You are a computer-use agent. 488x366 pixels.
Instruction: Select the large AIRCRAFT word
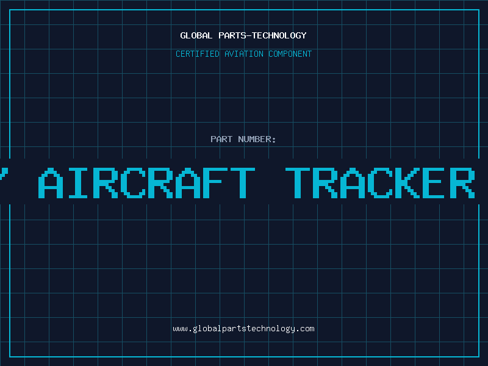point(146,183)
